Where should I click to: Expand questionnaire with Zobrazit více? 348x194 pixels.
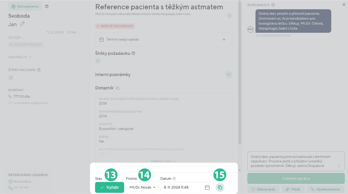tap(163, 161)
